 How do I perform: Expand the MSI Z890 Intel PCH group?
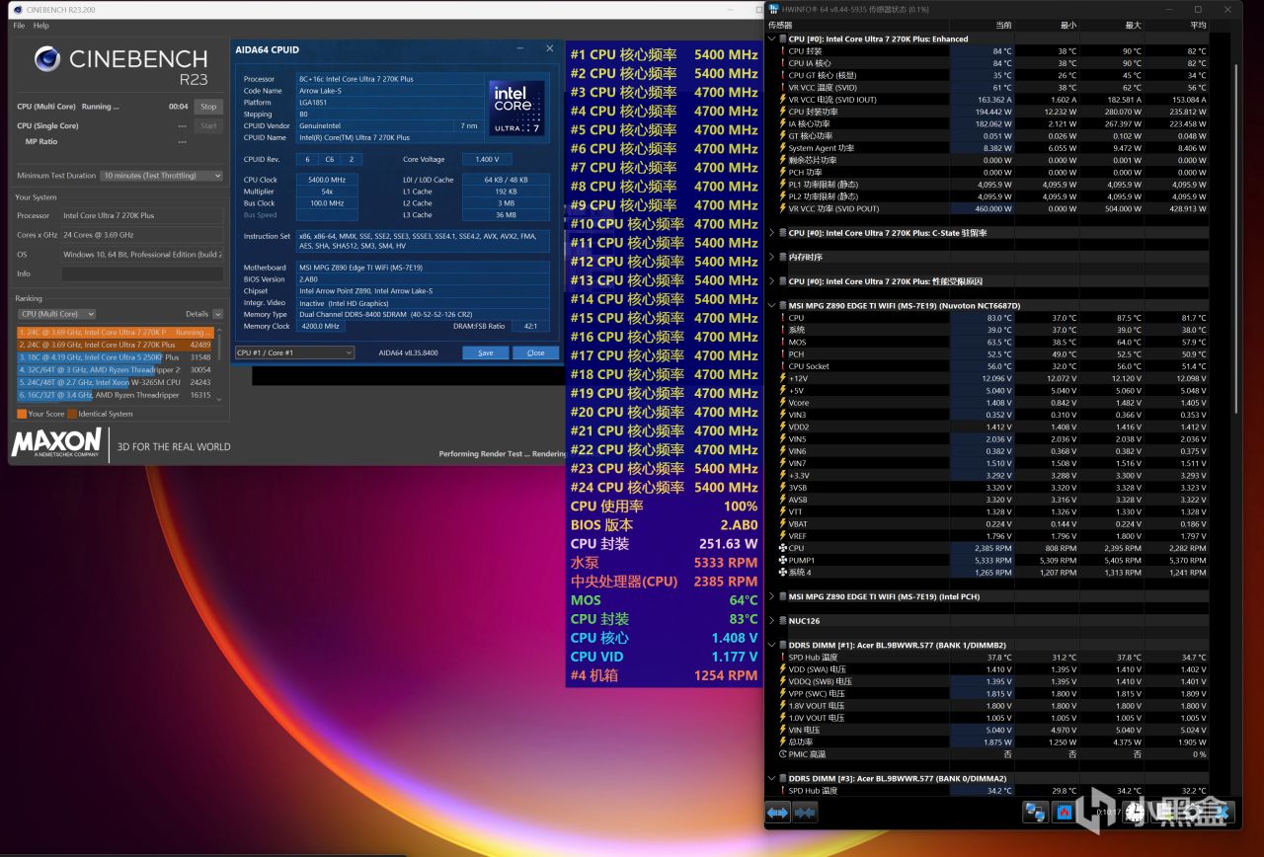(x=771, y=596)
